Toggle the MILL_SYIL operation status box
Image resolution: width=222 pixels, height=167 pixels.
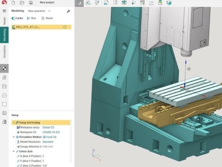(65, 27)
